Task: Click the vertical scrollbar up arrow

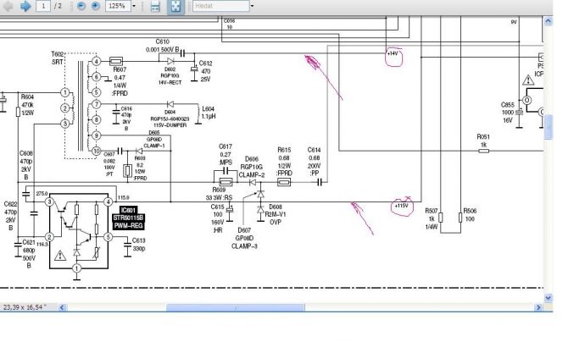Action: click(x=548, y=21)
